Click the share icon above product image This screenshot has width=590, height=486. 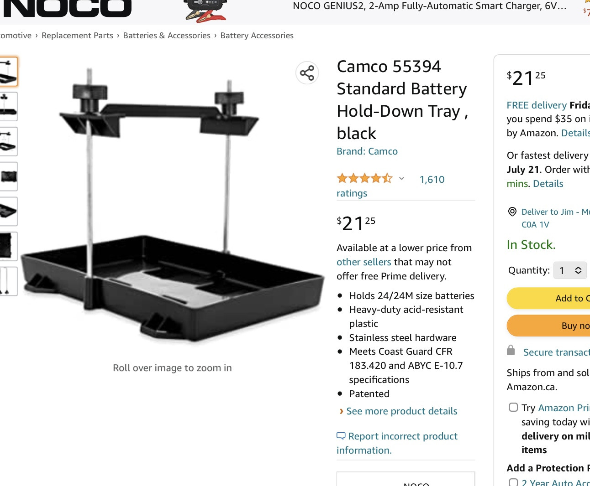(307, 73)
